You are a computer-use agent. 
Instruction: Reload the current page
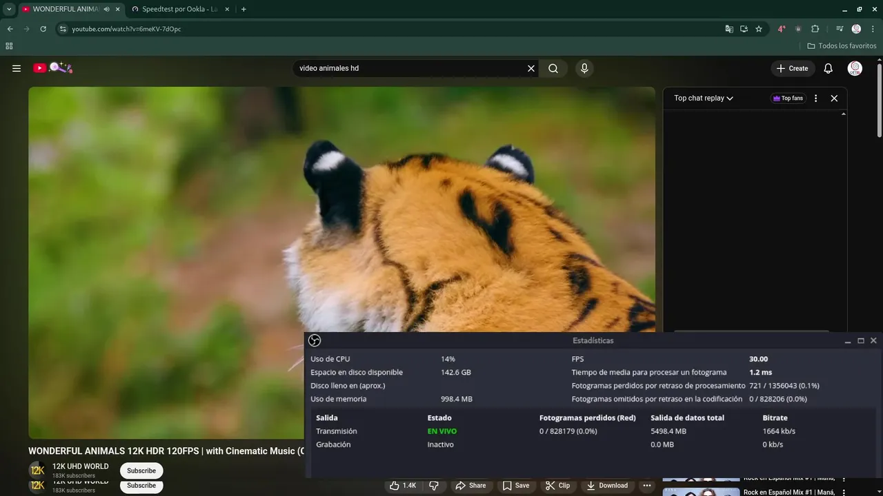coord(43,29)
